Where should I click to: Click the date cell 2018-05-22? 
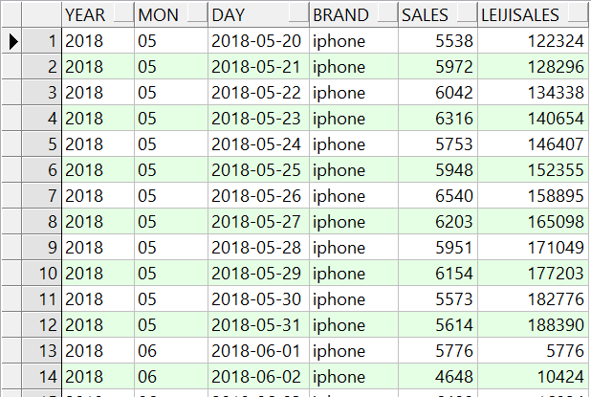[257, 93]
